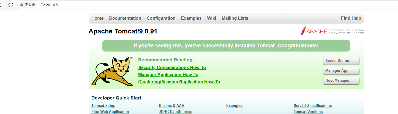Open the Tomcat Setup link
Screen dimensions: 398x114
(x=103, y=106)
